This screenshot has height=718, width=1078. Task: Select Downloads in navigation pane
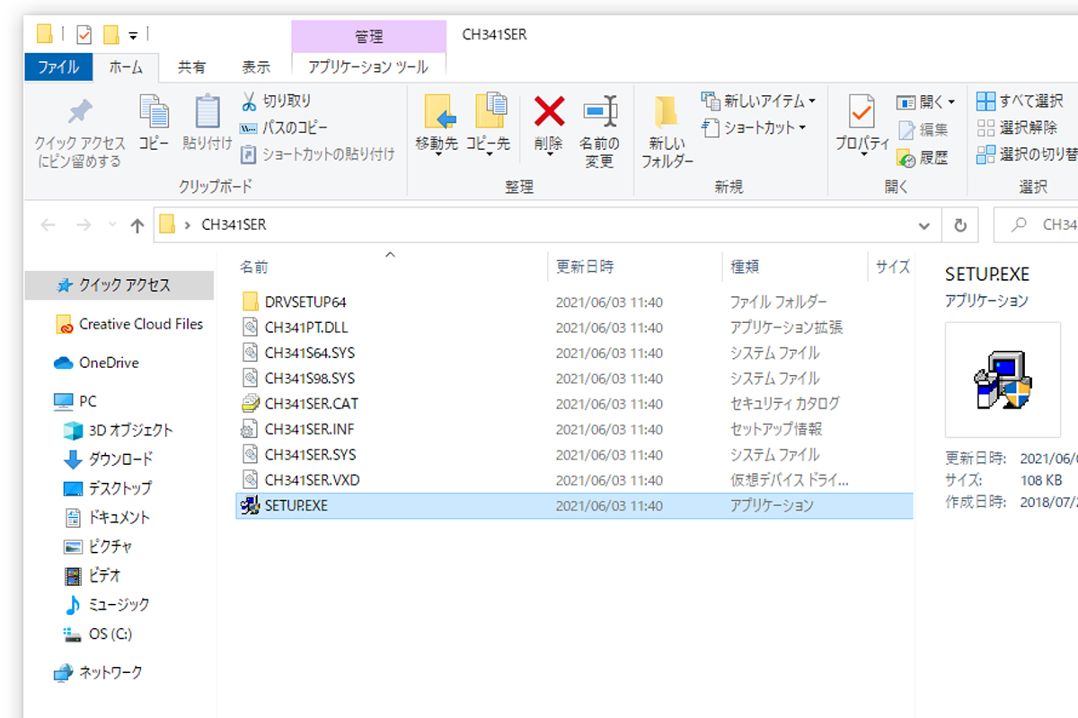tap(120, 460)
